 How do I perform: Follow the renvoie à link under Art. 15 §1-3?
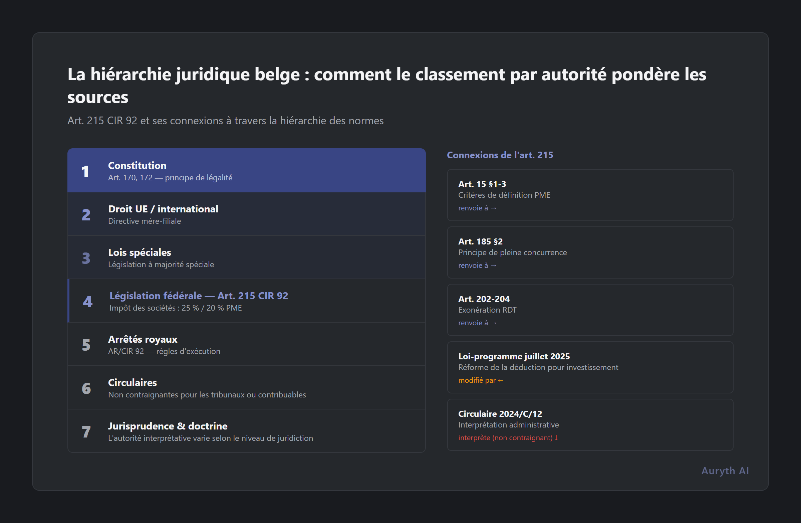(477, 208)
